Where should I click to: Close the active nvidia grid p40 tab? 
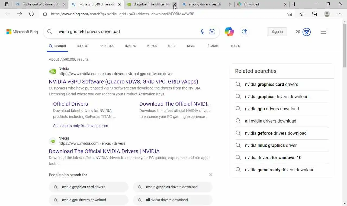[x=119, y=4]
